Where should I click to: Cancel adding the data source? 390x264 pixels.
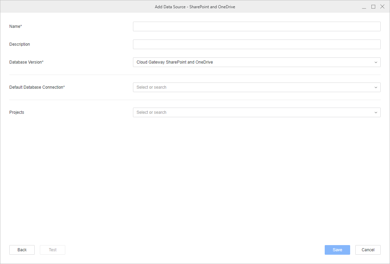click(368, 250)
